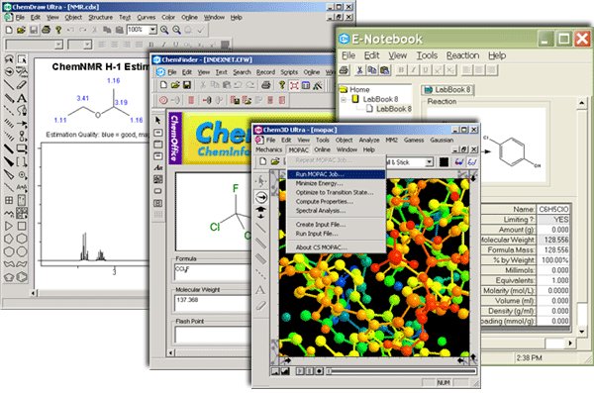Open Structure menu in ChemDraw
This screenshot has width=594, height=393.
100,18
